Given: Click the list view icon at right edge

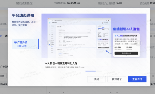Looking at the screenshot, I should pos(153,76).
